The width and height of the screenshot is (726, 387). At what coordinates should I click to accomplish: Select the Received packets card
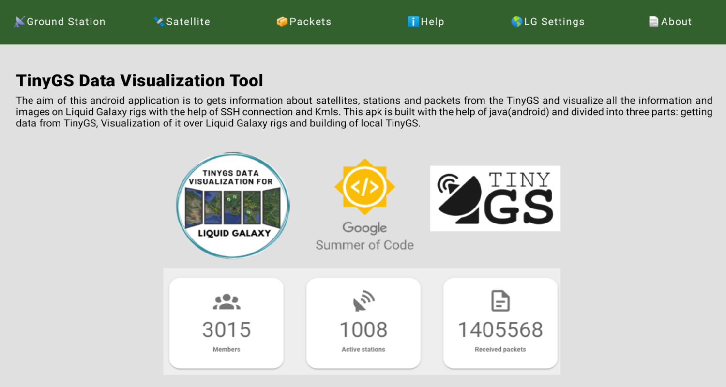click(500, 323)
